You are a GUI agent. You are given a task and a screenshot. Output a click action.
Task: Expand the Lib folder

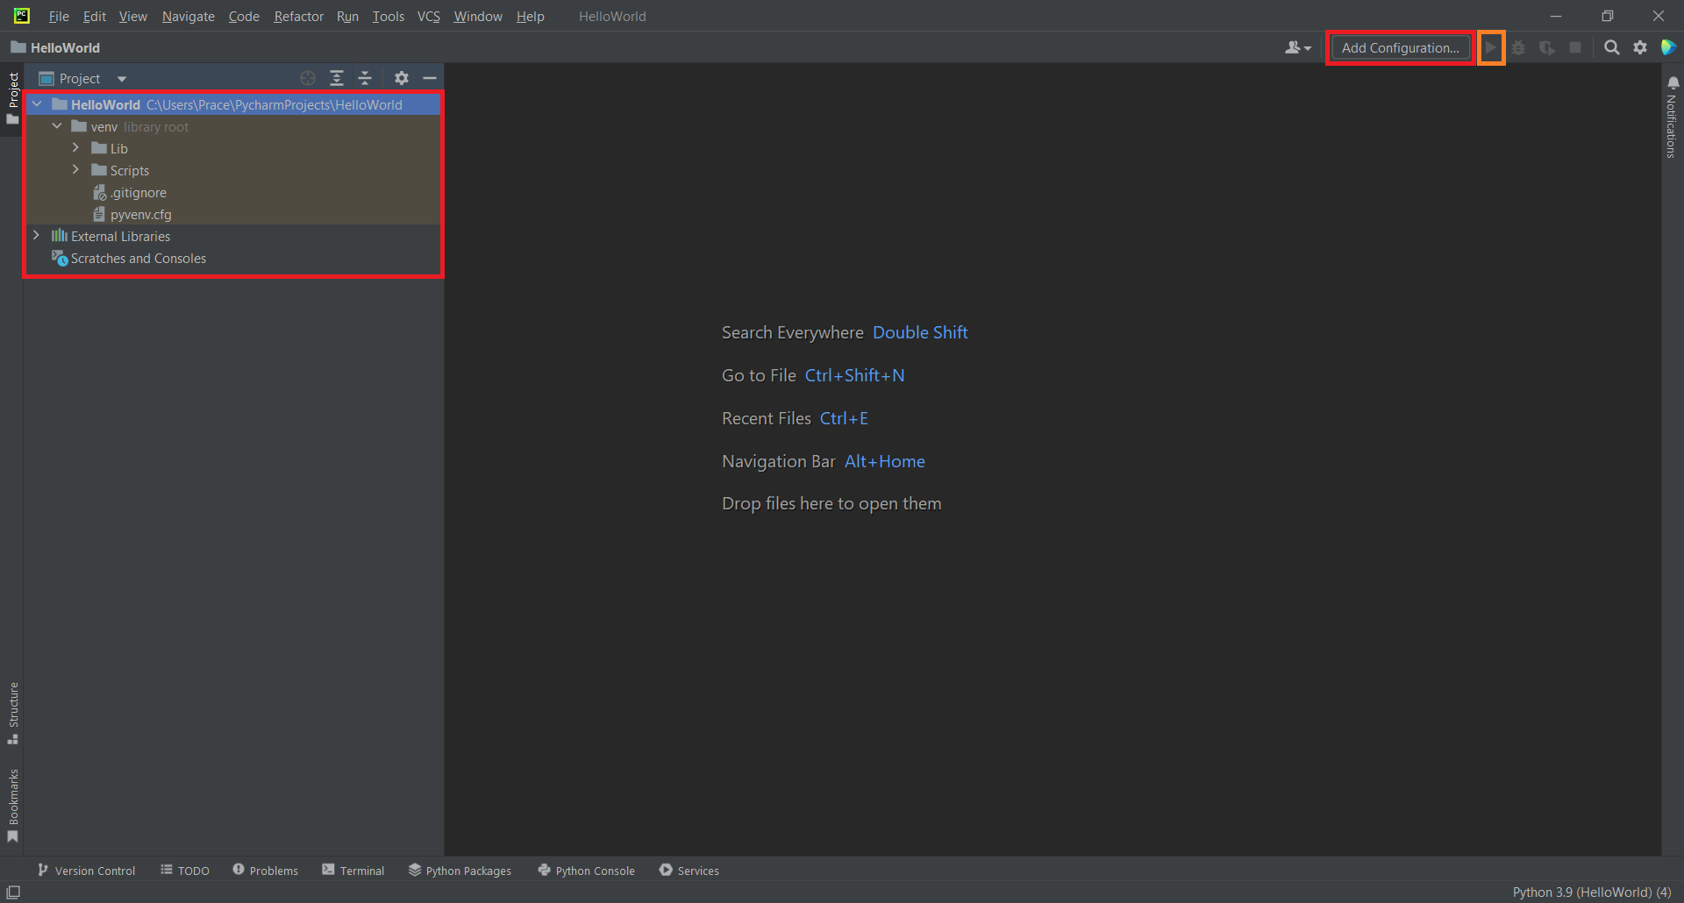76,148
